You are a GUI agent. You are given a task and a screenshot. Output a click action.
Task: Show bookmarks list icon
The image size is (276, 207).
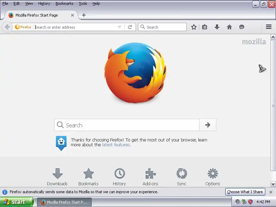[x=205, y=27]
